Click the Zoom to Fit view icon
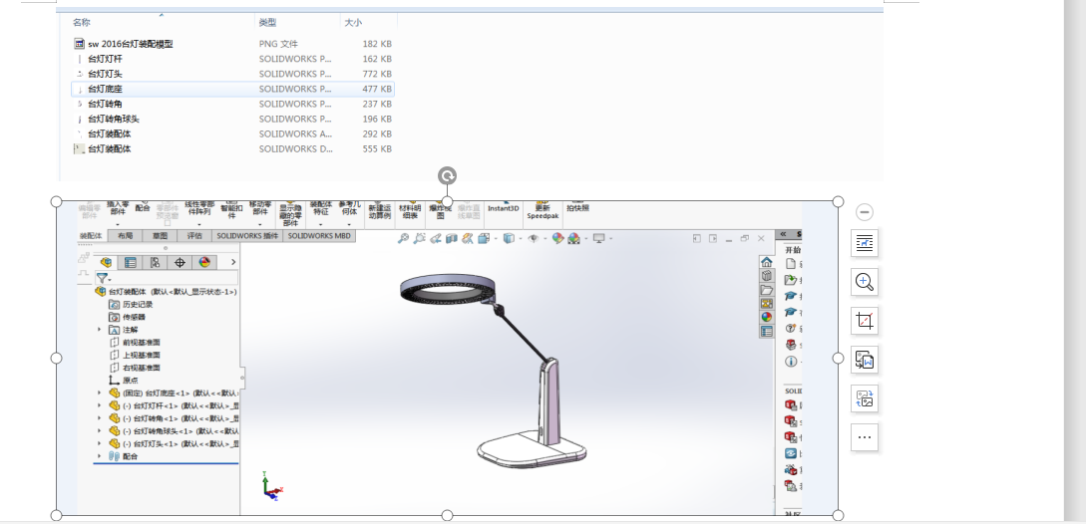This screenshot has height=524, width=1086. (403, 238)
